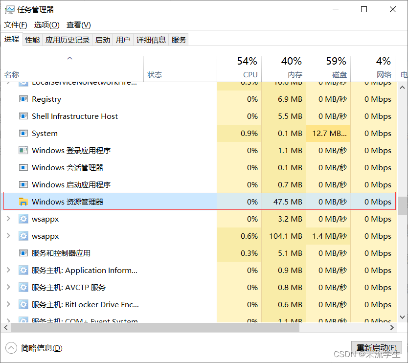This screenshot has height=363, width=408.
Task: Click the 47.5 MB memory value
Action: pyautogui.click(x=288, y=202)
